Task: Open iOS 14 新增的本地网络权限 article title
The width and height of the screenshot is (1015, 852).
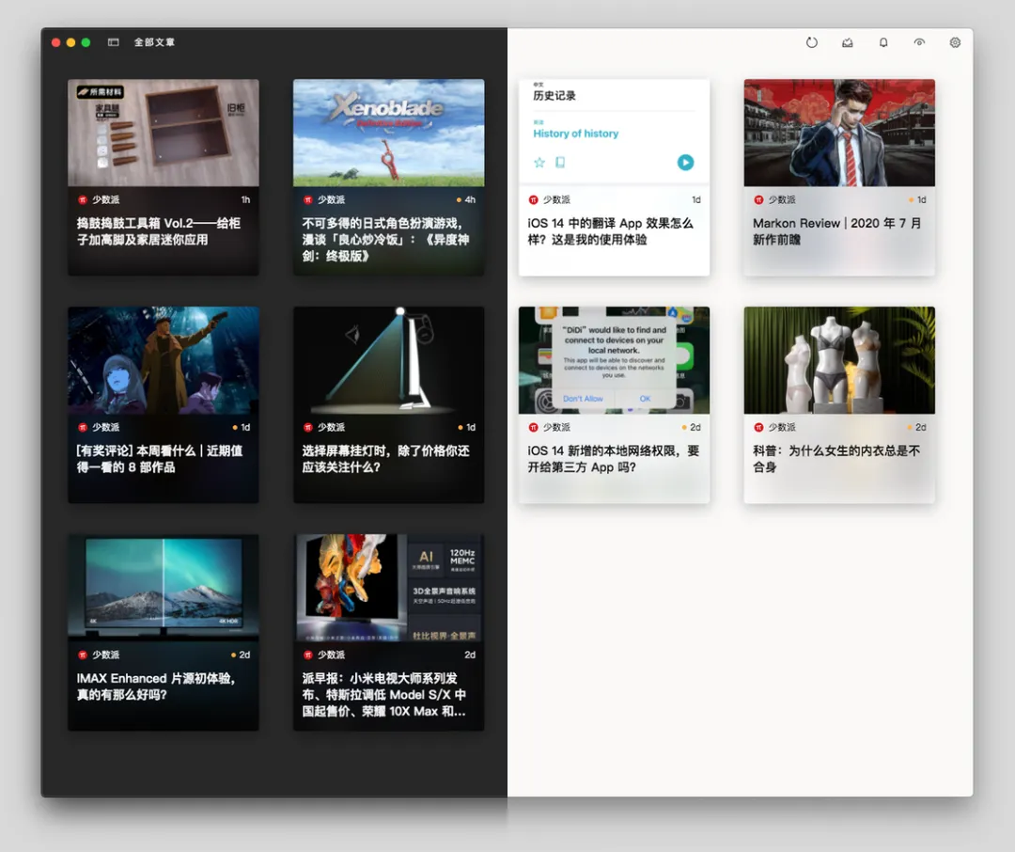Action: click(613, 459)
